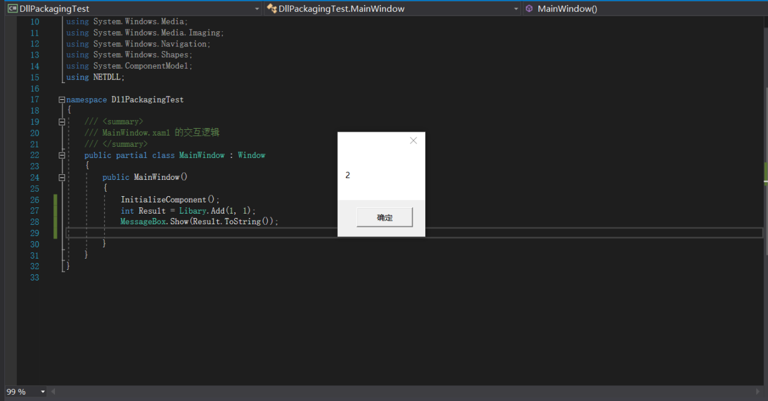
Task: Click the 确定 button in the message box
Action: click(x=383, y=217)
